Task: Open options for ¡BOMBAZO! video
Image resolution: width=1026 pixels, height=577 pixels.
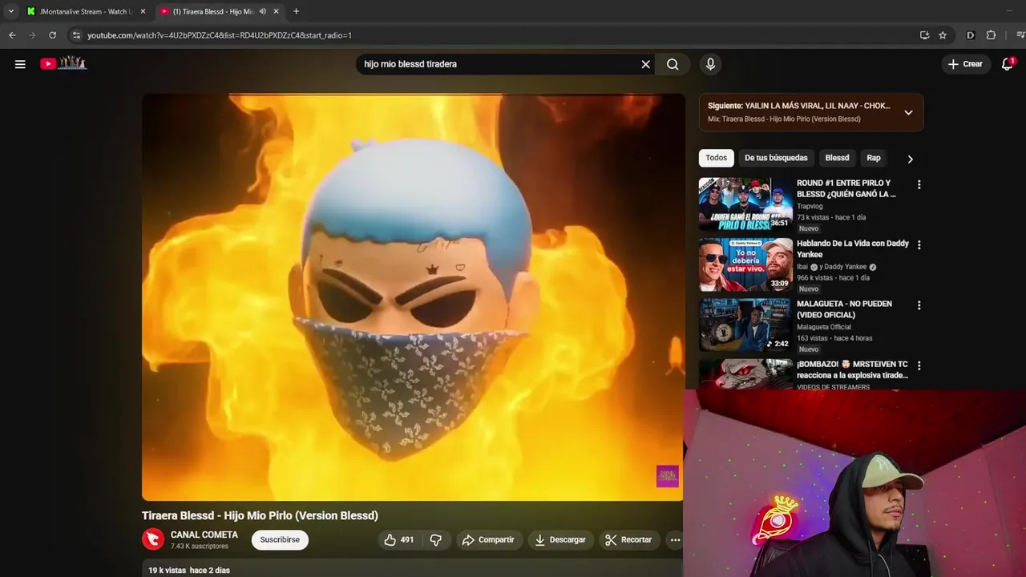Action: (x=919, y=365)
